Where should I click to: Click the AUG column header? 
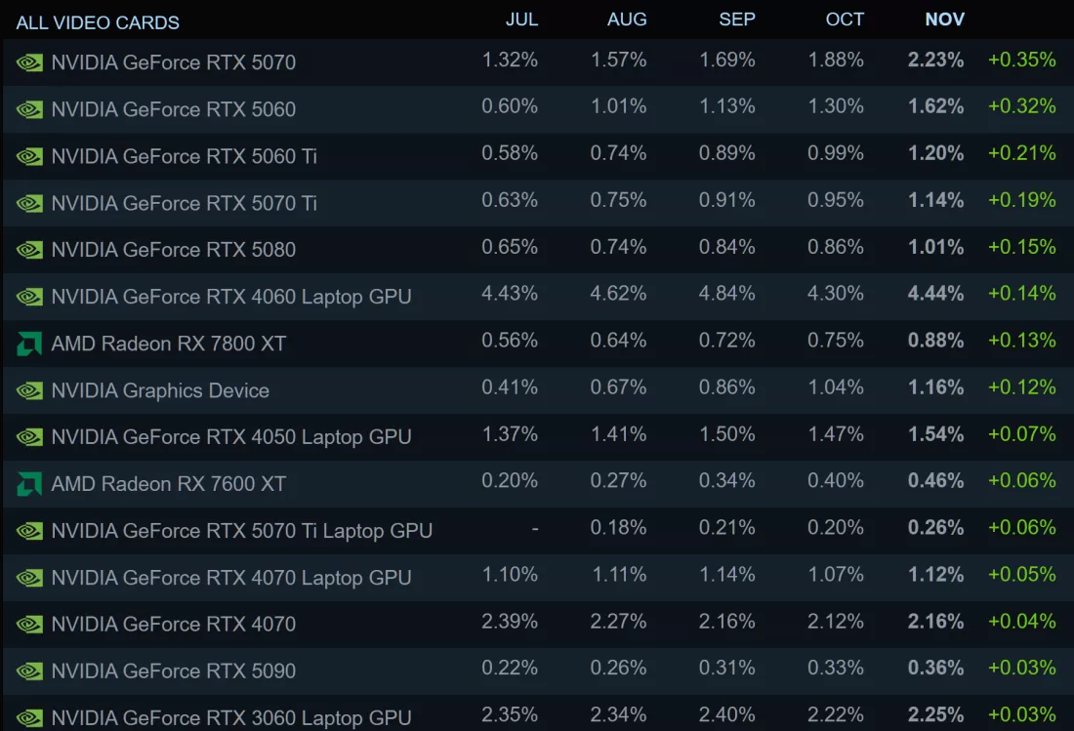[627, 20]
